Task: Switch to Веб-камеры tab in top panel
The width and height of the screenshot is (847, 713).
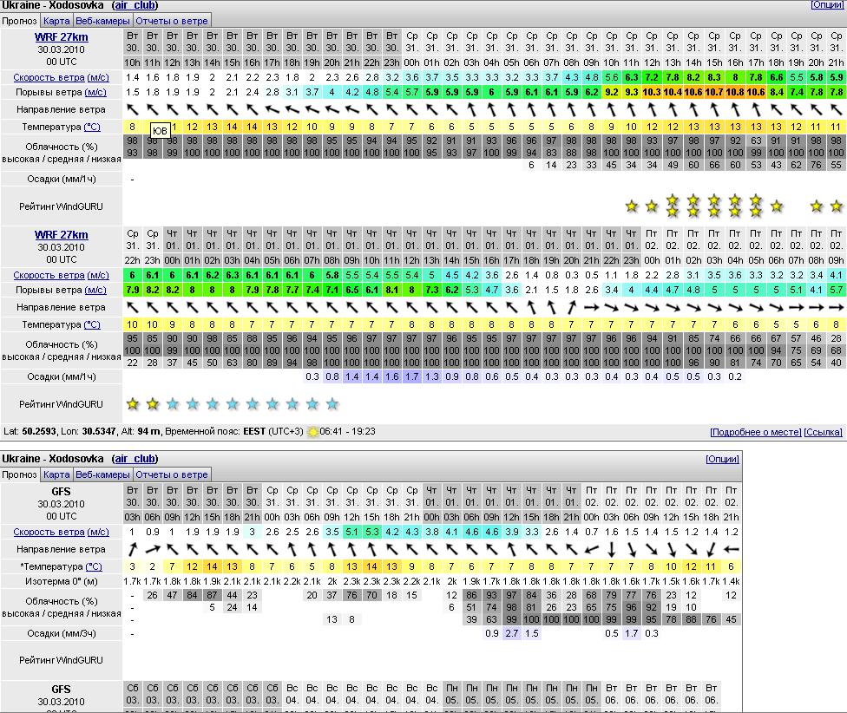Action: tap(102, 21)
